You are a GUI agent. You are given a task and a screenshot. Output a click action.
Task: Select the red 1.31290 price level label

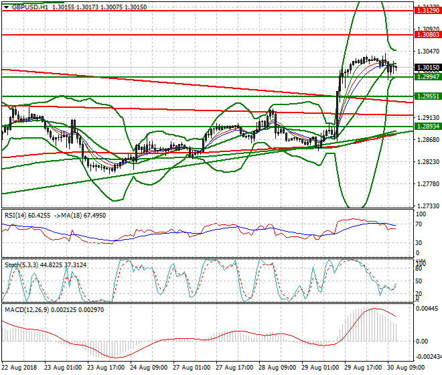click(x=428, y=11)
